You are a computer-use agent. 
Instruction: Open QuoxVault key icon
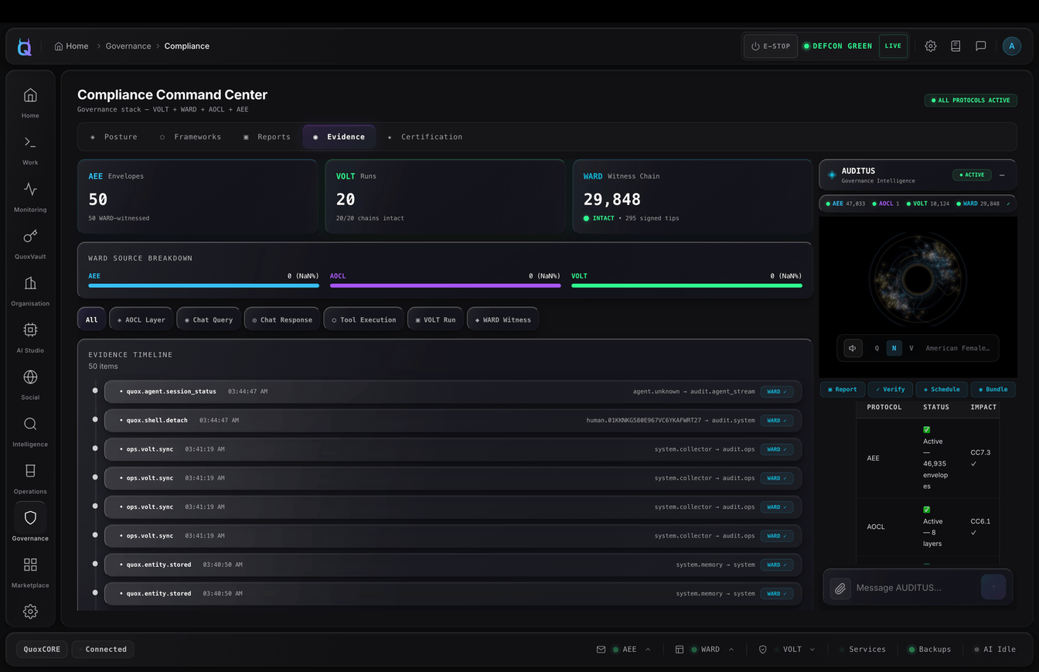[x=30, y=237]
